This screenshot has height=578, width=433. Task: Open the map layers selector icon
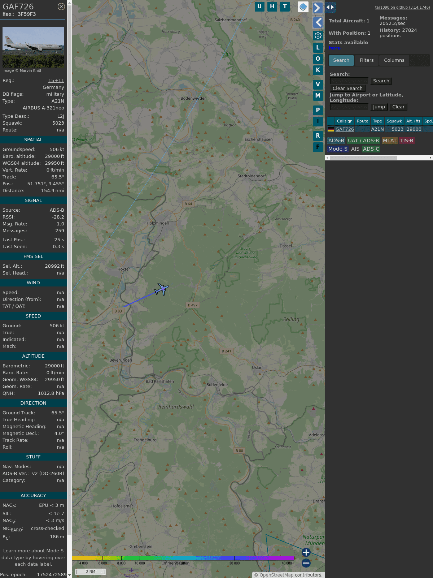click(x=303, y=7)
